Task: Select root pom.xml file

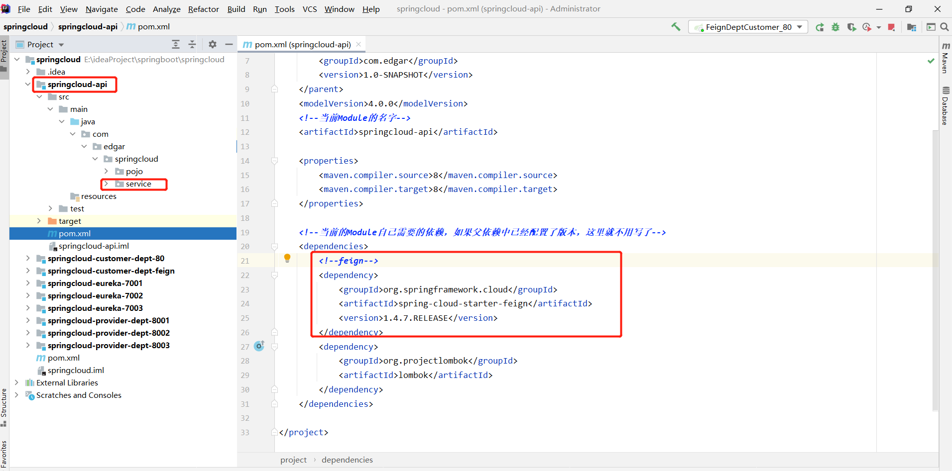Action: tap(64, 358)
